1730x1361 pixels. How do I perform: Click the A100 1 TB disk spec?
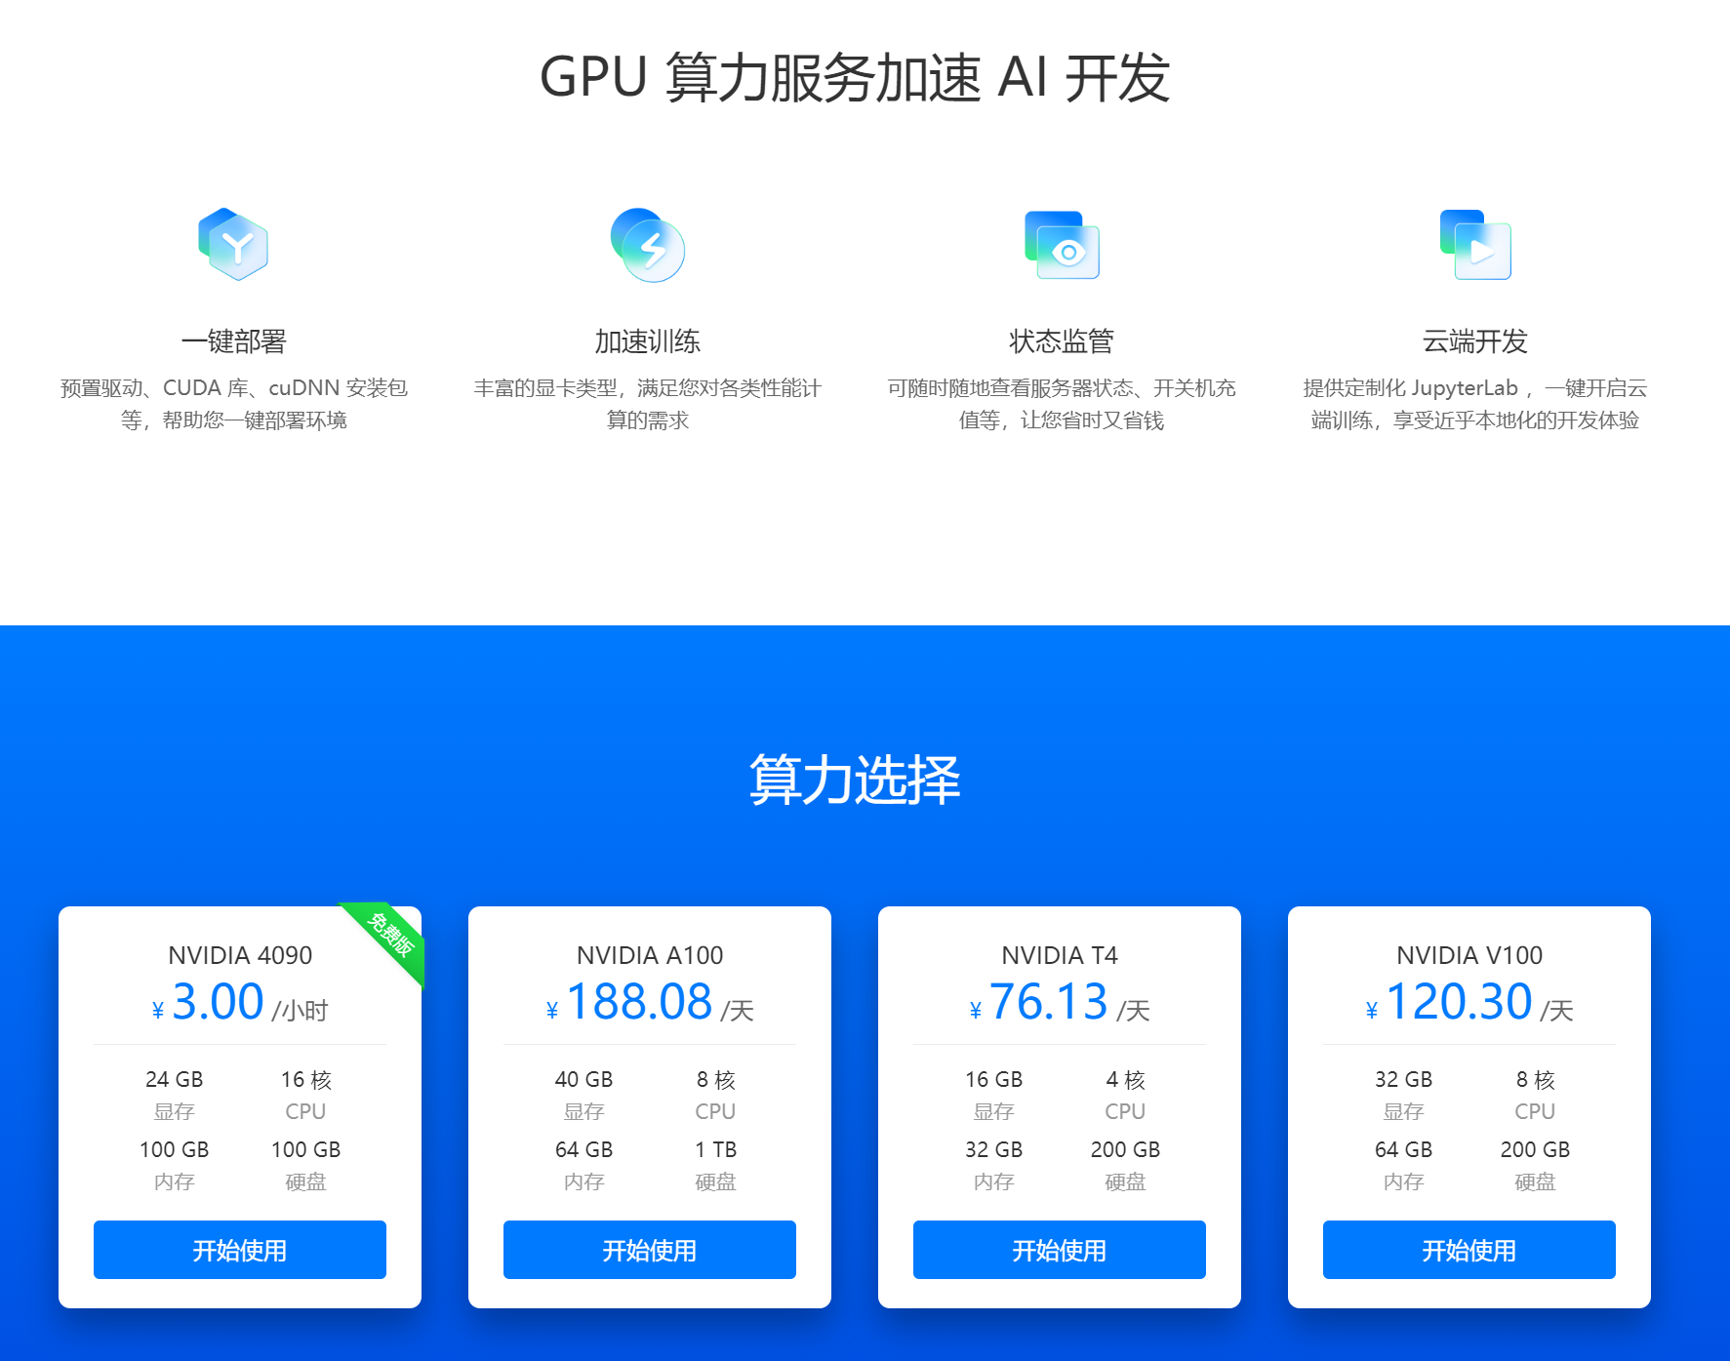point(715,1149)
